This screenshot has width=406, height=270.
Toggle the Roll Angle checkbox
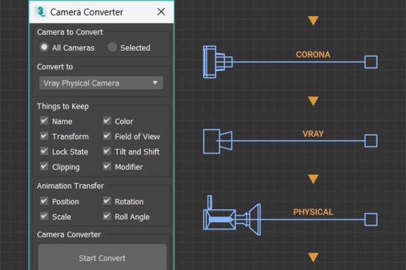107,216
